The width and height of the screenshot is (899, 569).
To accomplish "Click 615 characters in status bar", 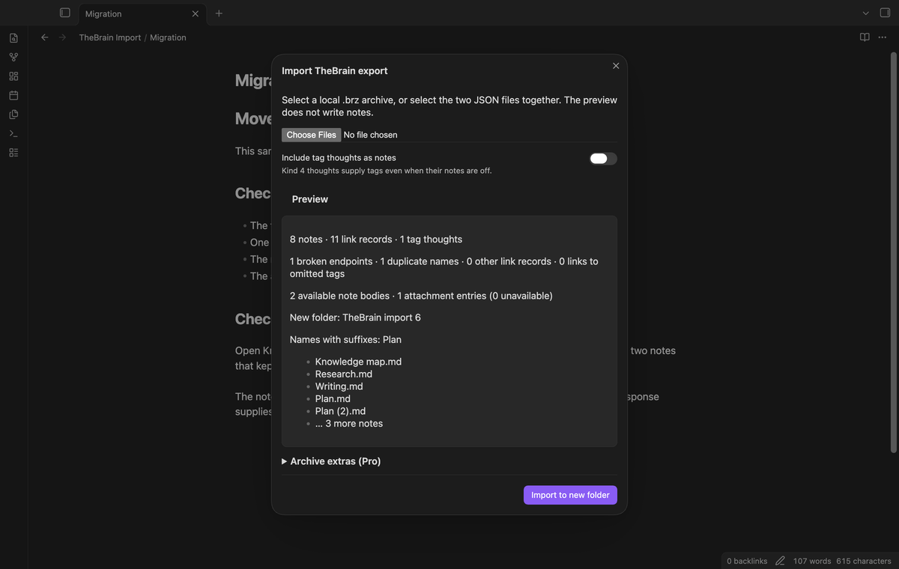I will click(864, 561).
